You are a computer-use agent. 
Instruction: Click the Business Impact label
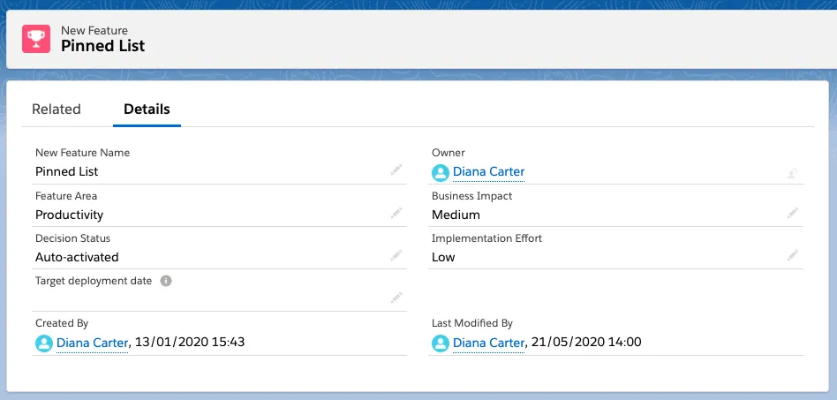tap(471, 196)
